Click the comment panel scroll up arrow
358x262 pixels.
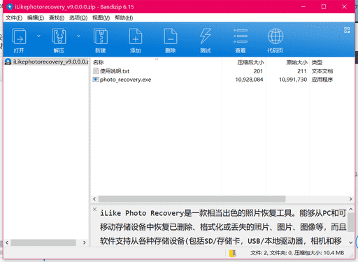[350, 210]
